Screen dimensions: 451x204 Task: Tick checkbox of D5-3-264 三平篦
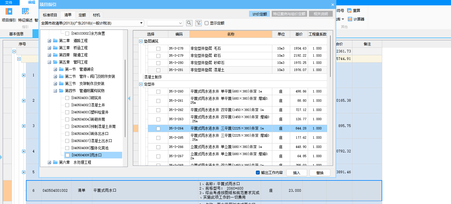(158, 129)
